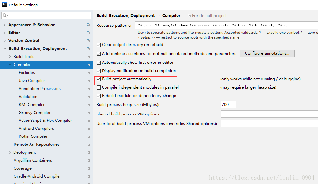Expand the Editor section
318x184 pixels.
pyautogui.click(x=5, y=33)
